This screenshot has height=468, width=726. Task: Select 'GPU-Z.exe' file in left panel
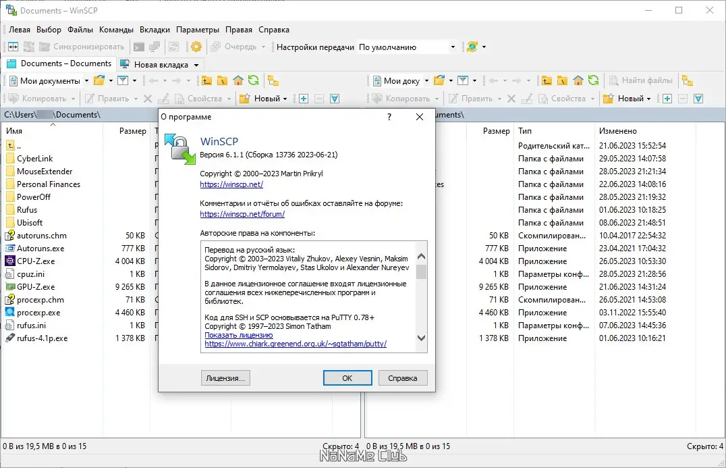click(x=36, y=287)
